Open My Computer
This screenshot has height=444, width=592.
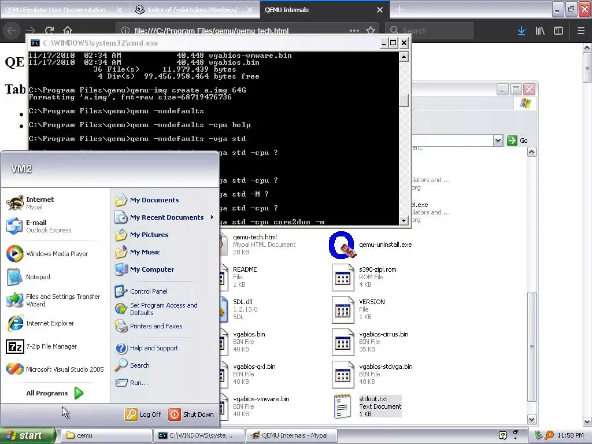(145, 269)
